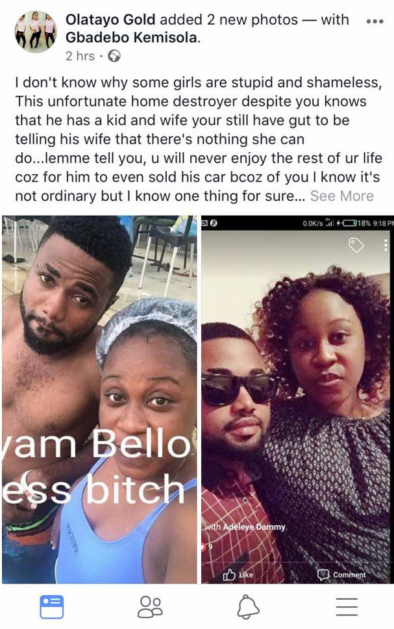Tap 'with Adeleye Dammy' caption text

pyautogui.click(x=246, y=527)
